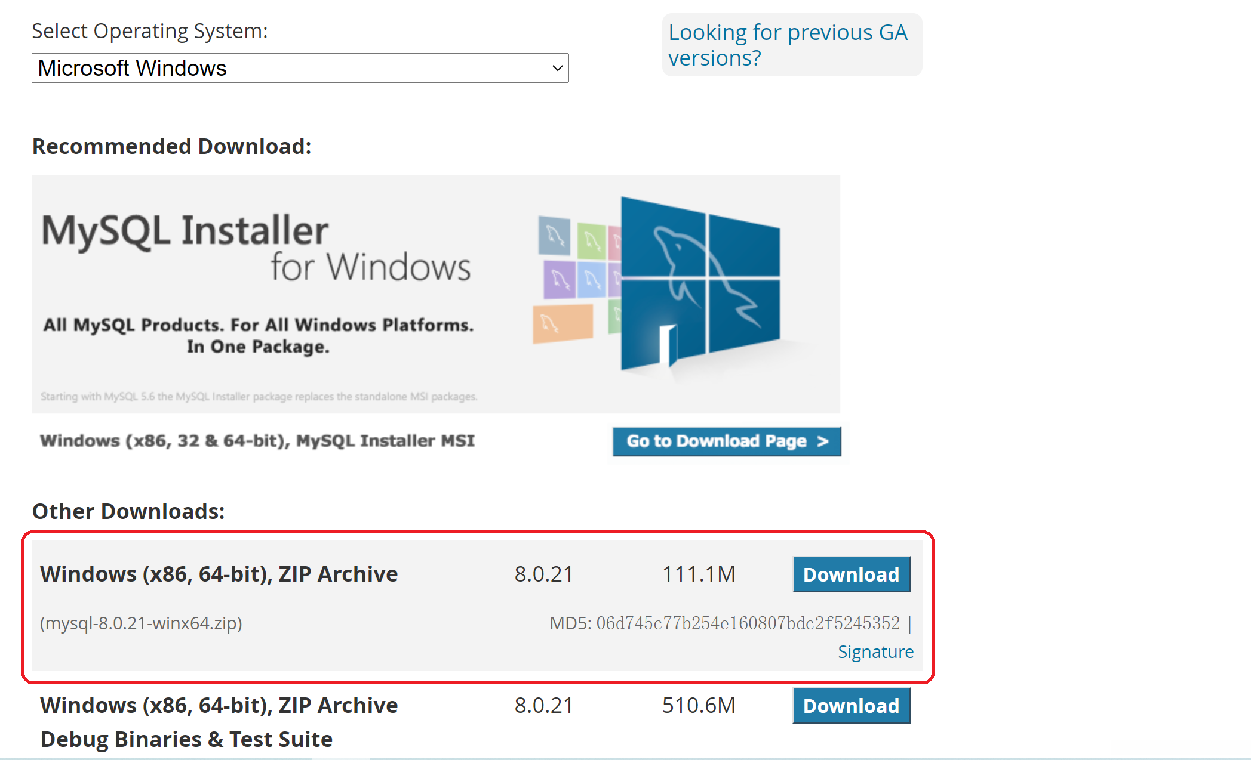Click the gray-blue dolphin tile at top left

point(554,236)
